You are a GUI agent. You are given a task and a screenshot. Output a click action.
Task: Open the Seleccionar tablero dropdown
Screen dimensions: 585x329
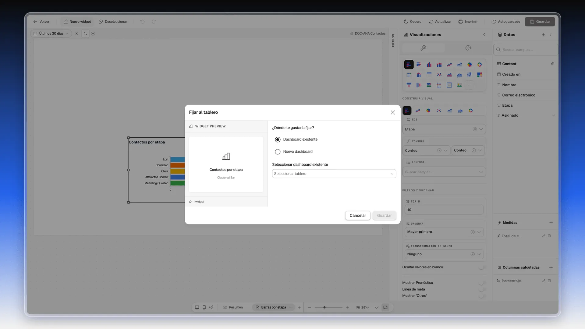click(334, 174)
